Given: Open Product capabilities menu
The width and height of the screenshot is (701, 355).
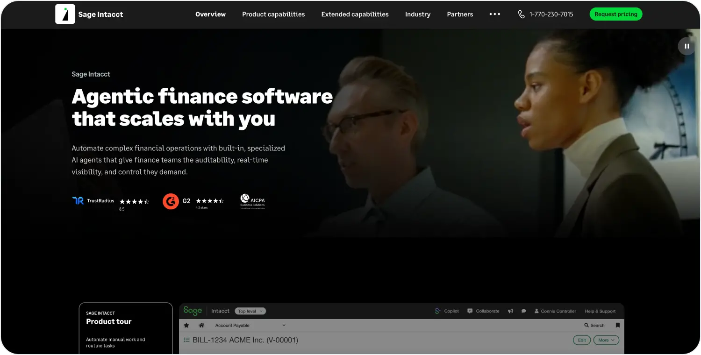Looking at the screenshot, I should [x=273, y=14].
